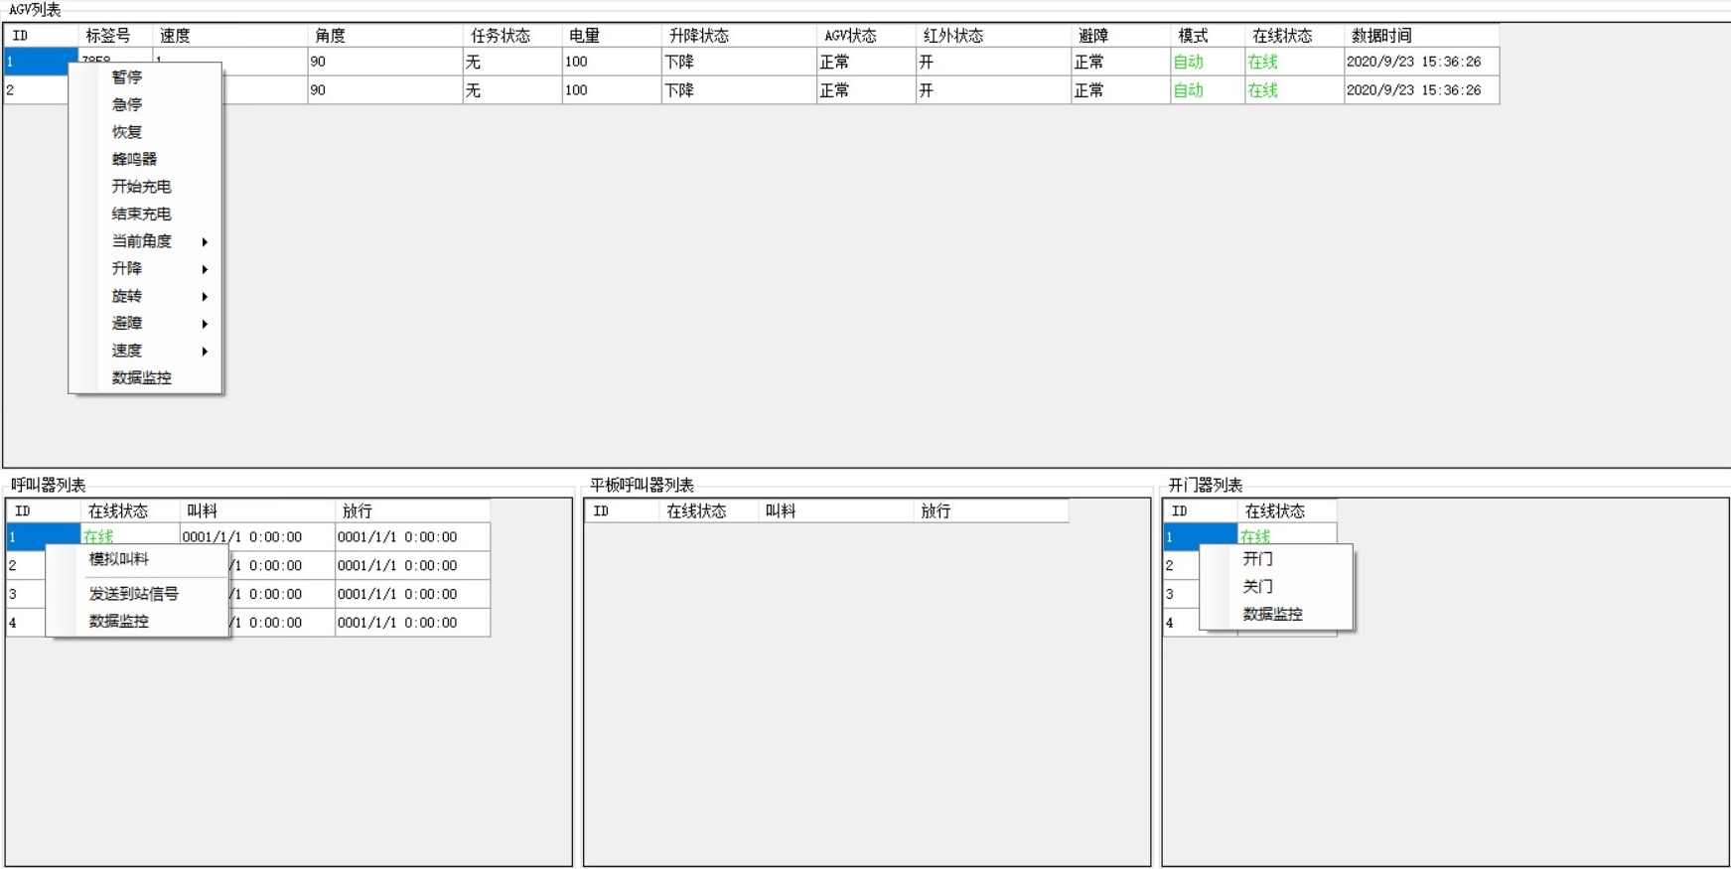Select 模拟叫料 in the caller context menu
The height and width of the screenshot is (869, 1731).
137,559
